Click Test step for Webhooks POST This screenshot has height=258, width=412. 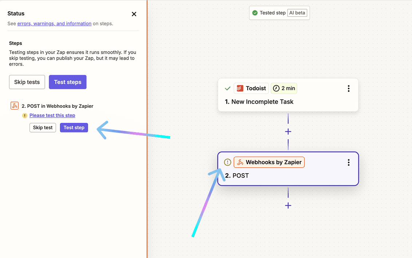click(x=74, y=128)
